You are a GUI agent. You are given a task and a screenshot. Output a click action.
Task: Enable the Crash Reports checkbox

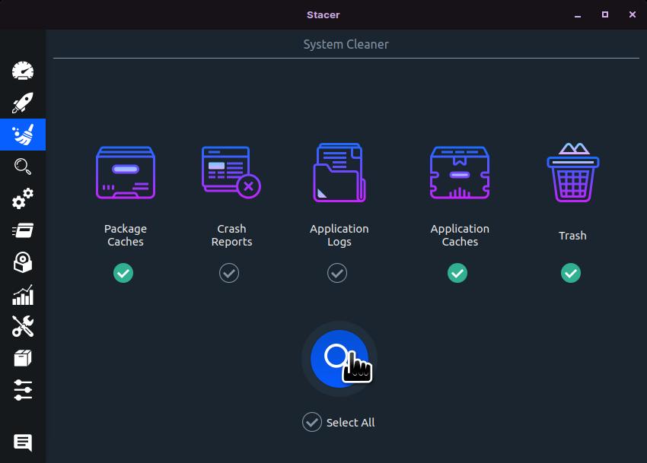pos(229,273)
